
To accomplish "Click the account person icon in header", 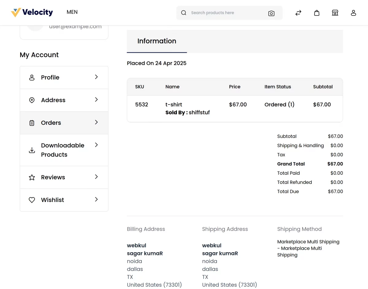I will pyautogui.click(x=353, y=13).
